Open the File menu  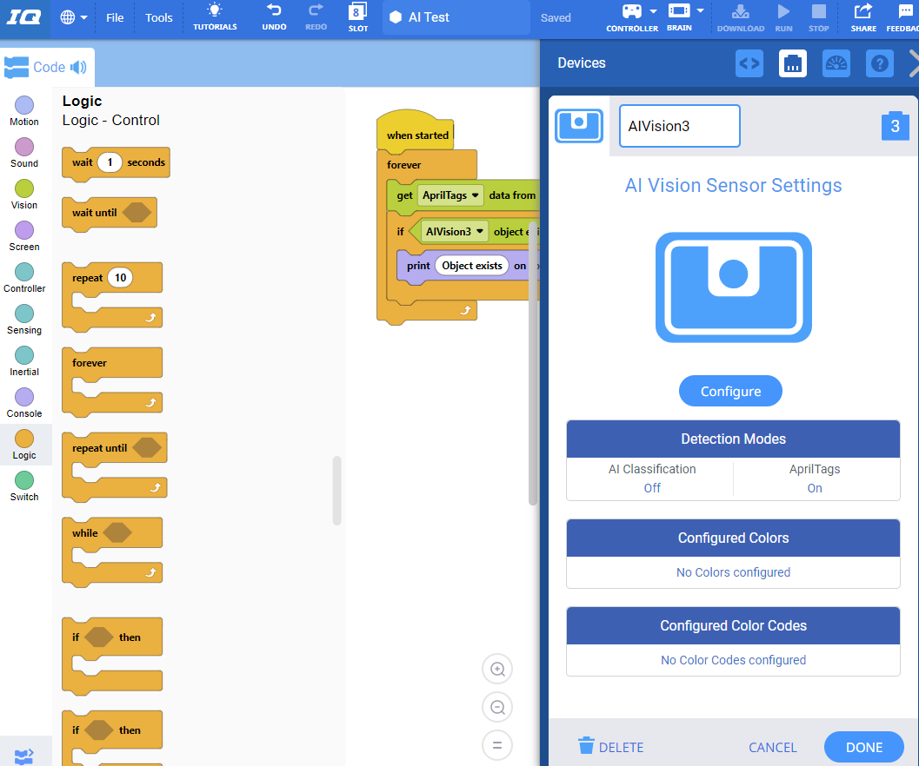115,17
